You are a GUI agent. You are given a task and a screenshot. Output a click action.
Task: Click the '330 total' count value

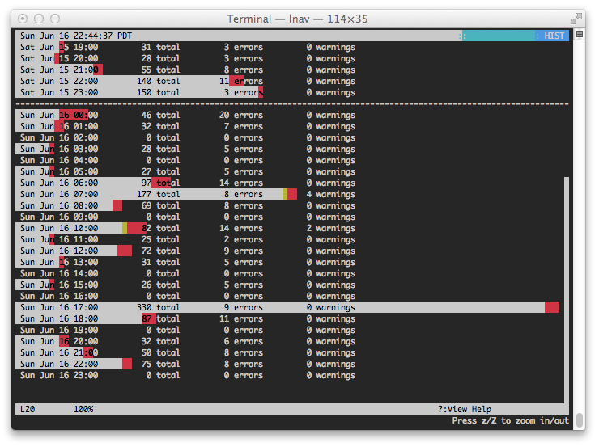pos(158,307)
